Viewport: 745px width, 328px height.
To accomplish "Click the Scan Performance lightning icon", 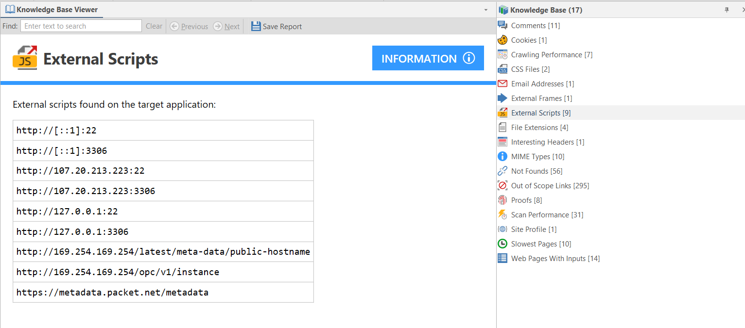I will click(x=502, y=214).
